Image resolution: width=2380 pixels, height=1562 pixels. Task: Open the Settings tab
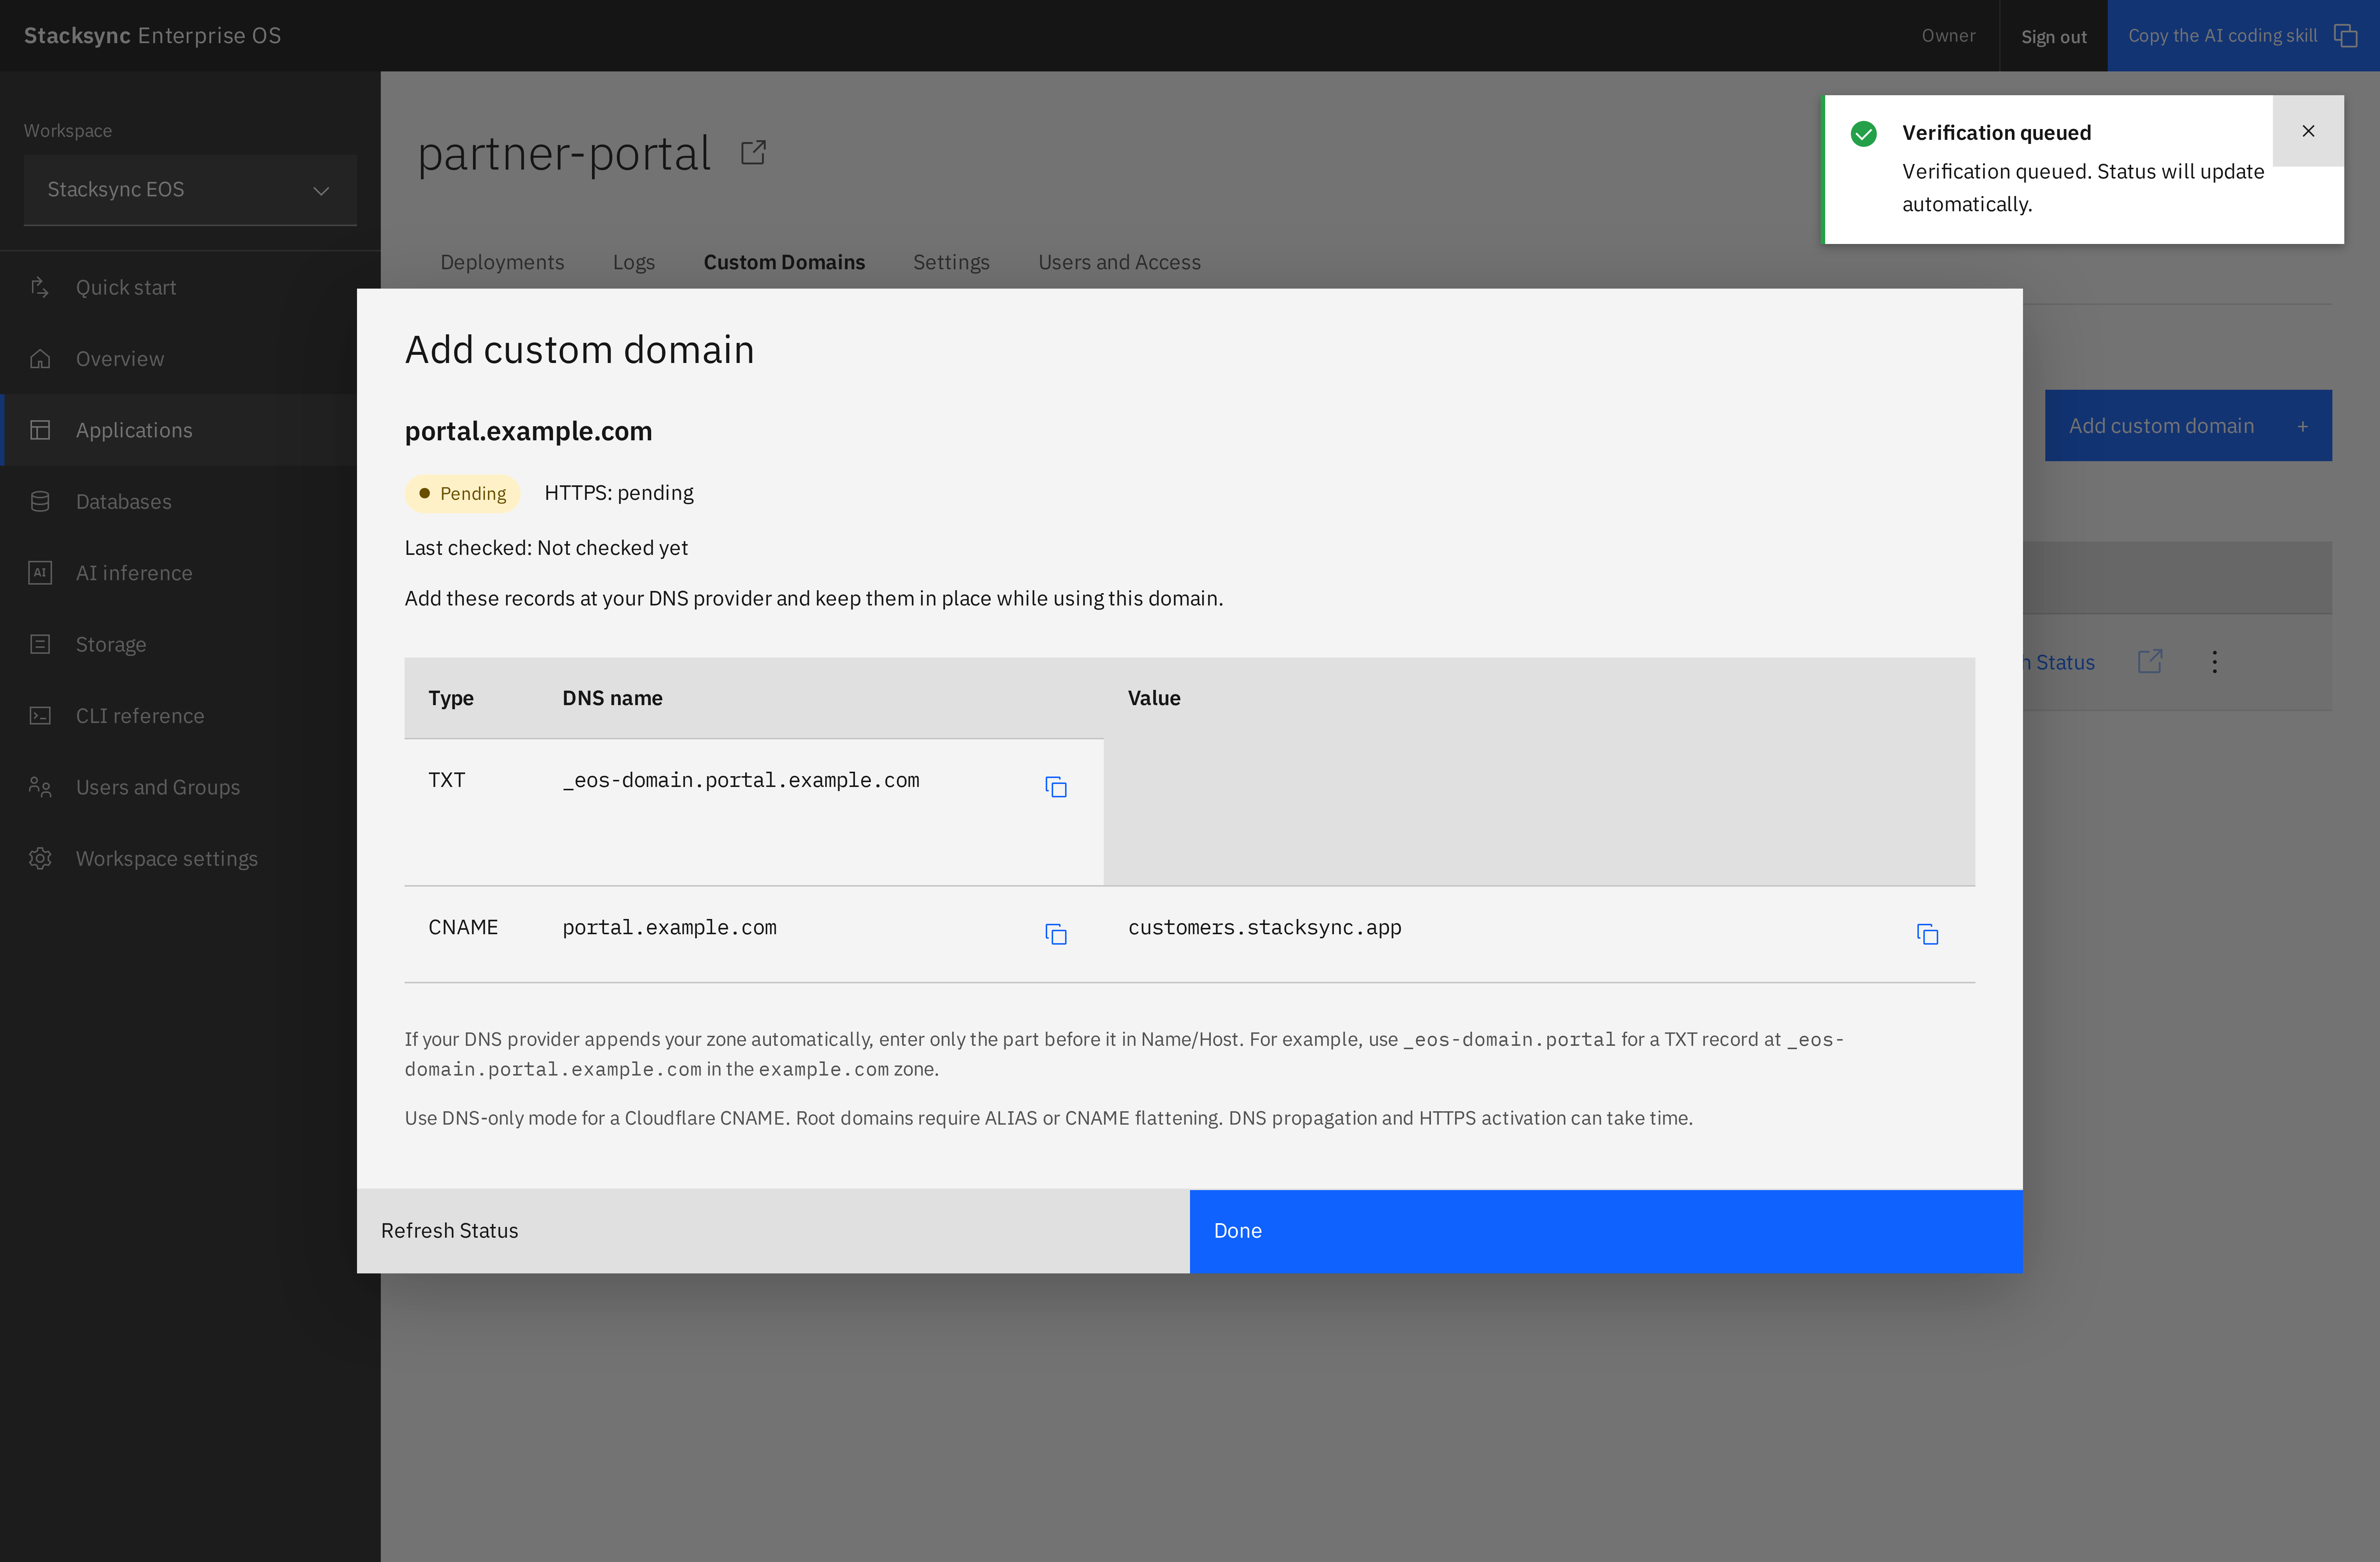951,262
